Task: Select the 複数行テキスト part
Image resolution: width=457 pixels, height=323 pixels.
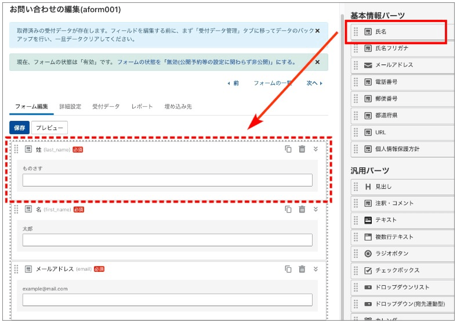Action: 402,237
